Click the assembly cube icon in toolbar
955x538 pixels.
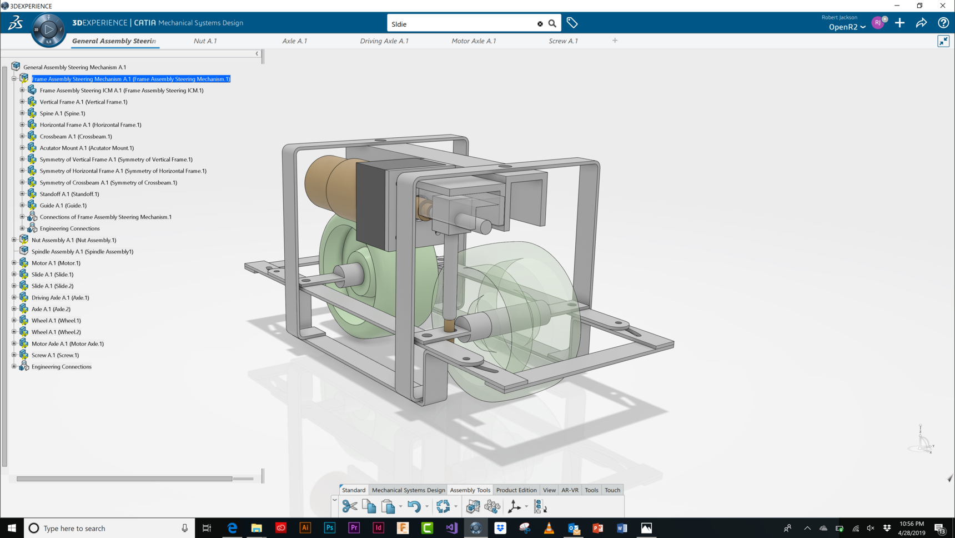click(473, 506)
